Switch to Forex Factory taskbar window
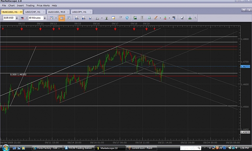 click(47, 148)
